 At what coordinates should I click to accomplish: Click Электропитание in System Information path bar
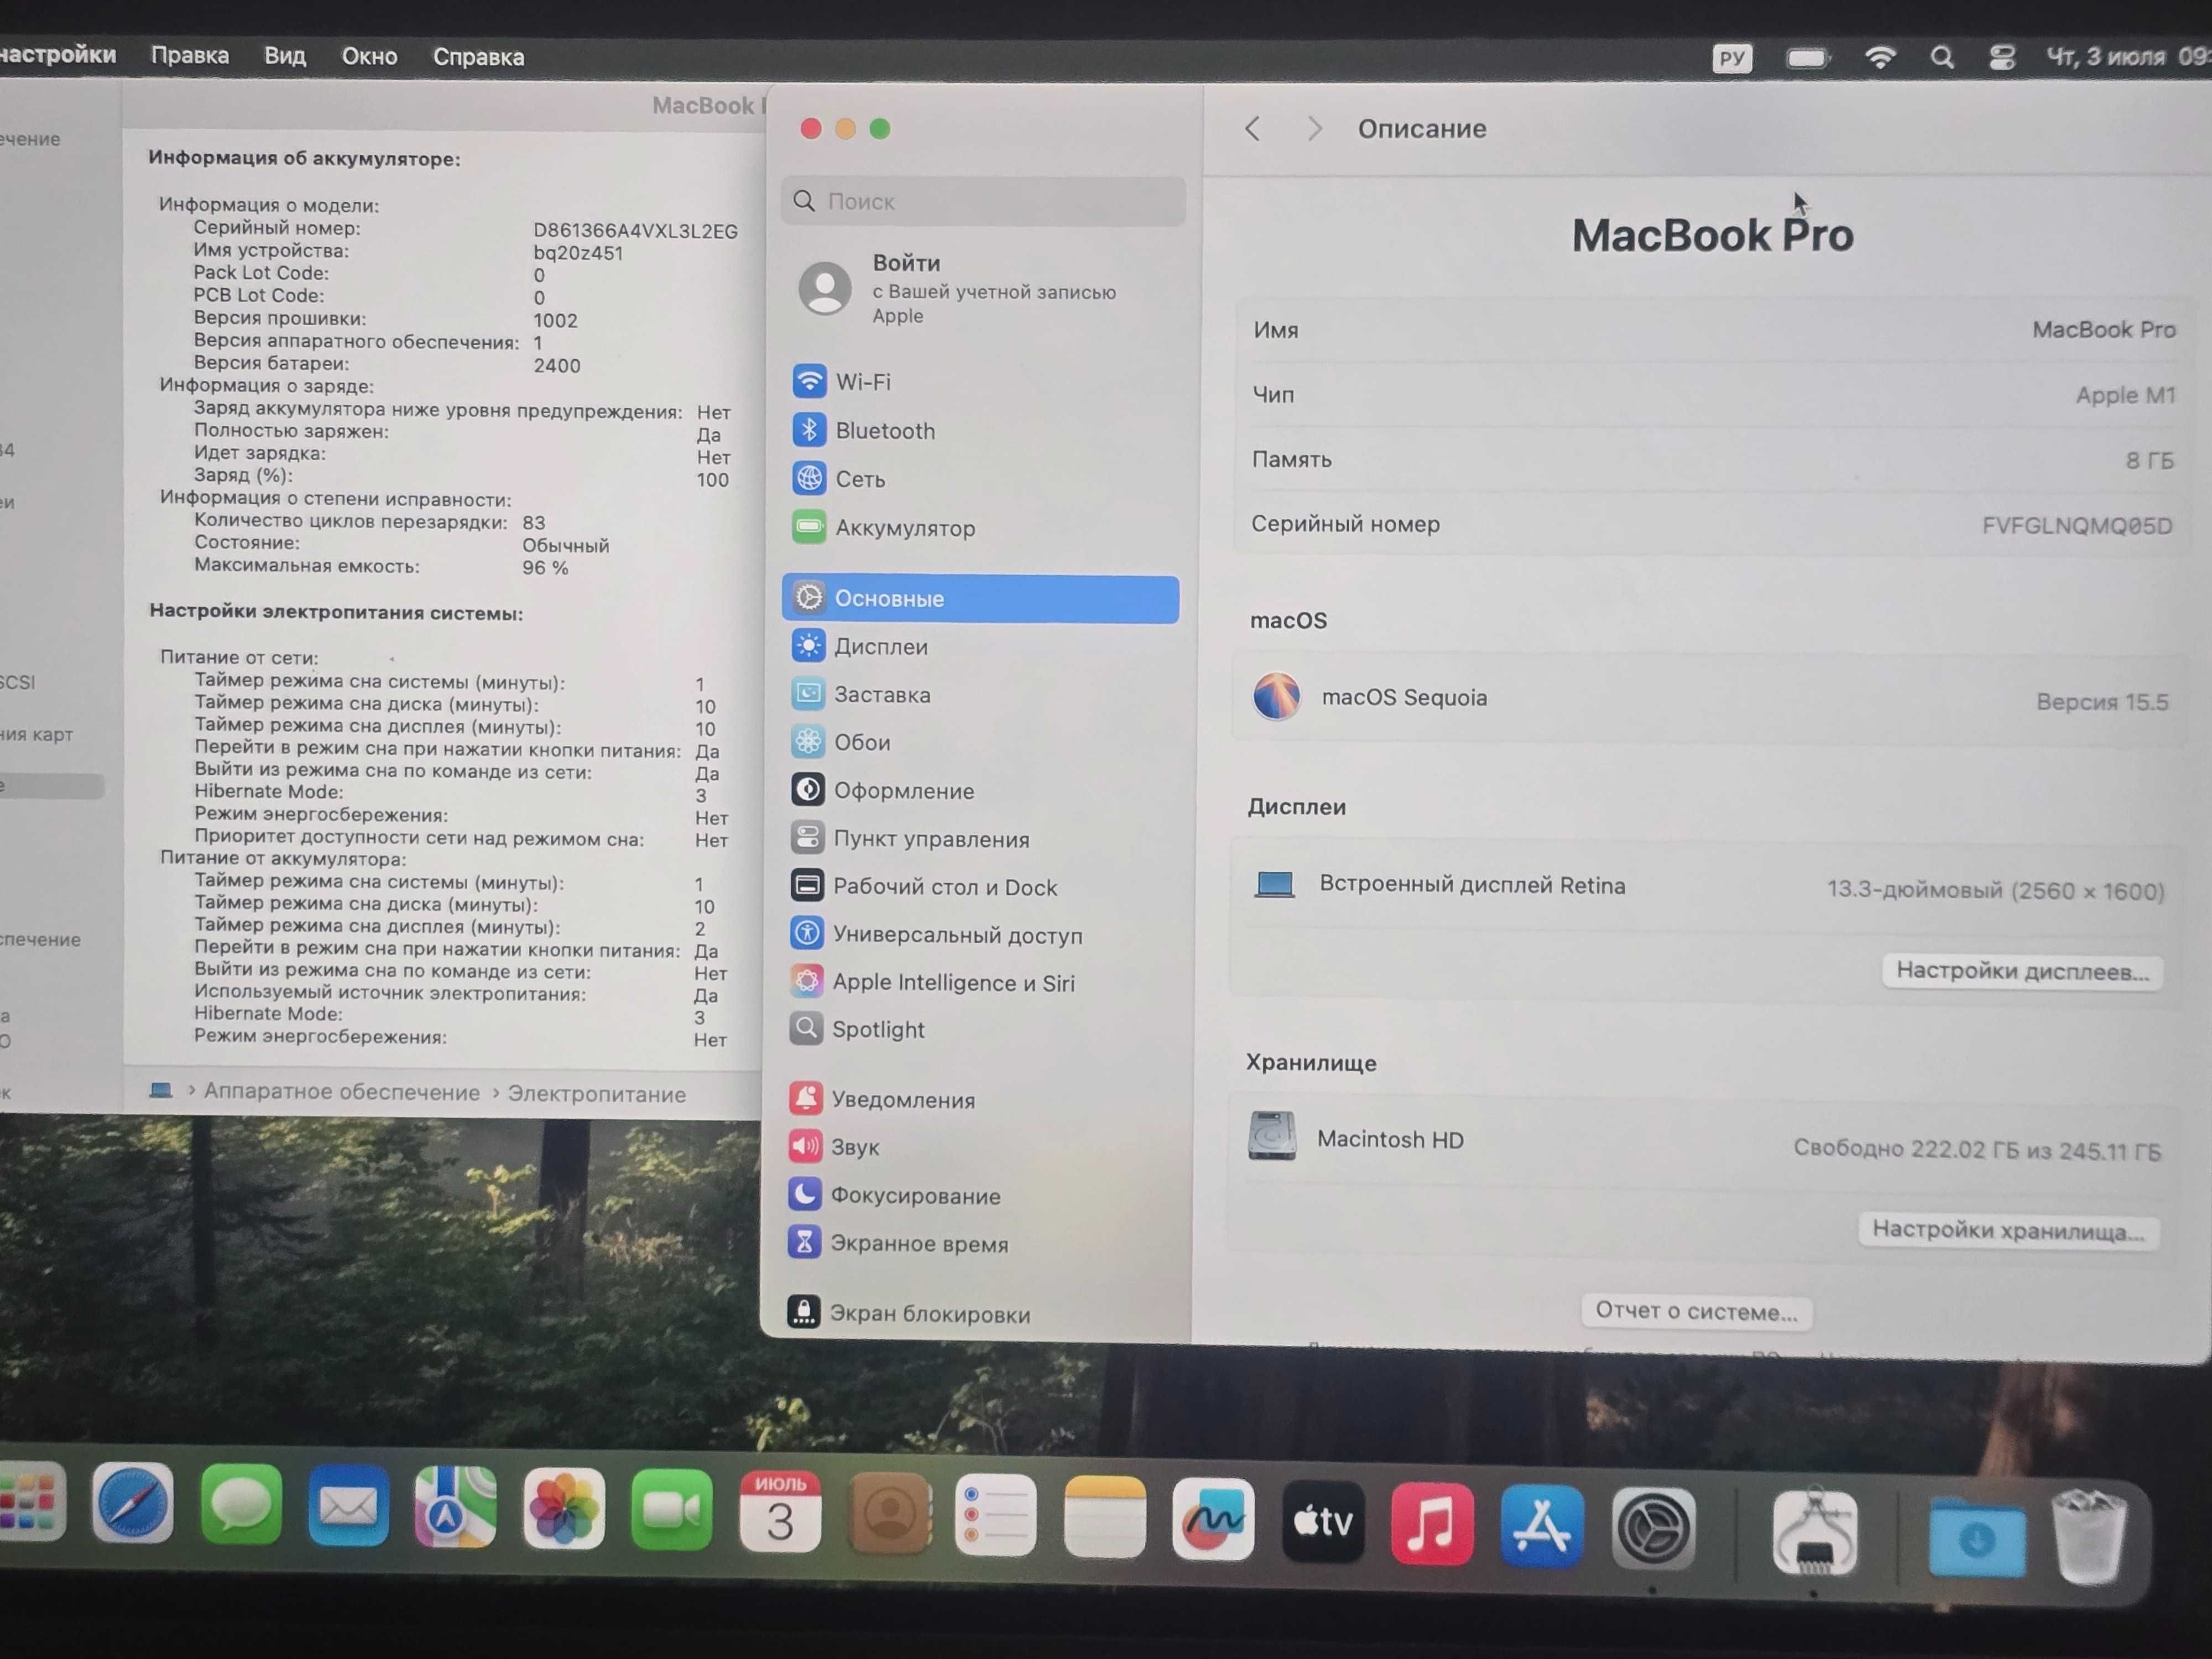pyautogui.click(x=597, y=1094)
